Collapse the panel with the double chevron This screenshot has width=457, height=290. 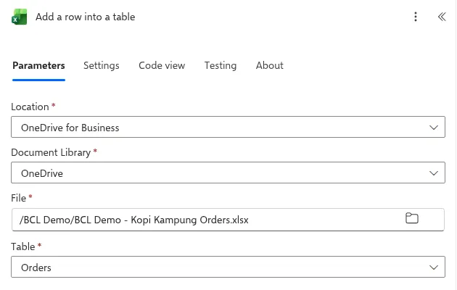click(442, 17)
